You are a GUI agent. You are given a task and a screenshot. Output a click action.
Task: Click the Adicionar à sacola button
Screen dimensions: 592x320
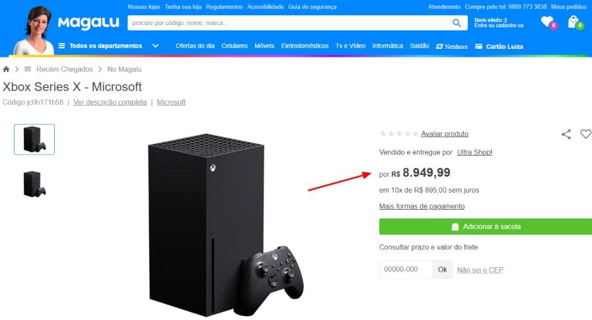486,226
